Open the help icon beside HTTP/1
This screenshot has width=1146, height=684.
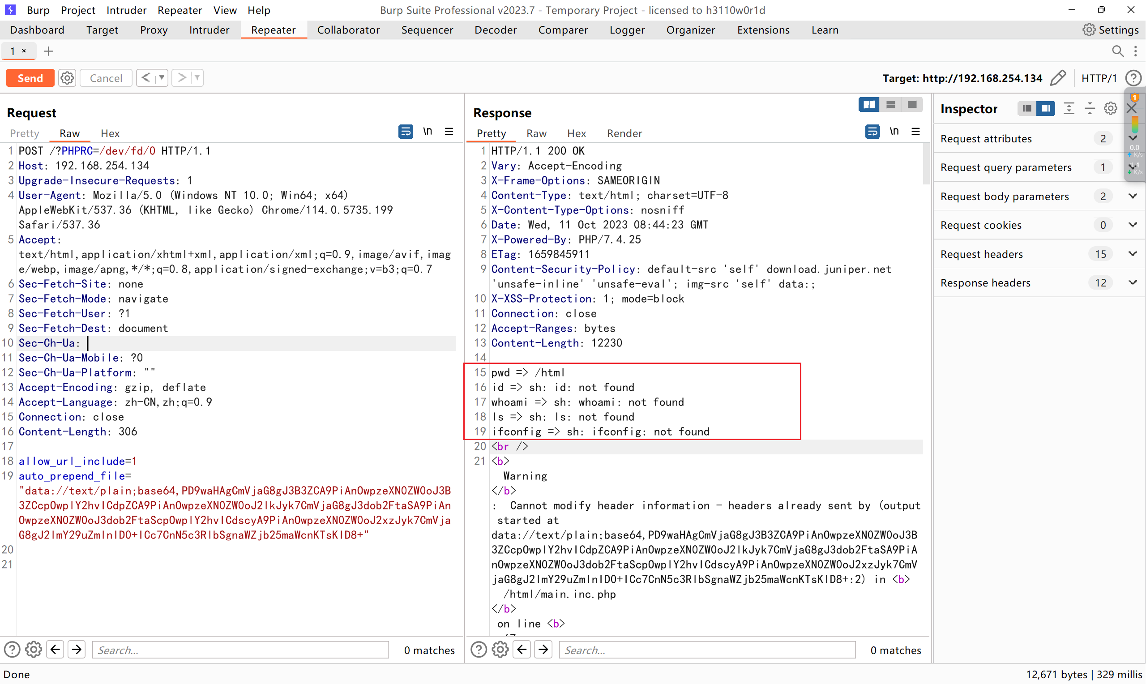1133,78
